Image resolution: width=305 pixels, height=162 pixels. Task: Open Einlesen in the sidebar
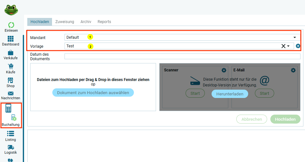point(11,25)
